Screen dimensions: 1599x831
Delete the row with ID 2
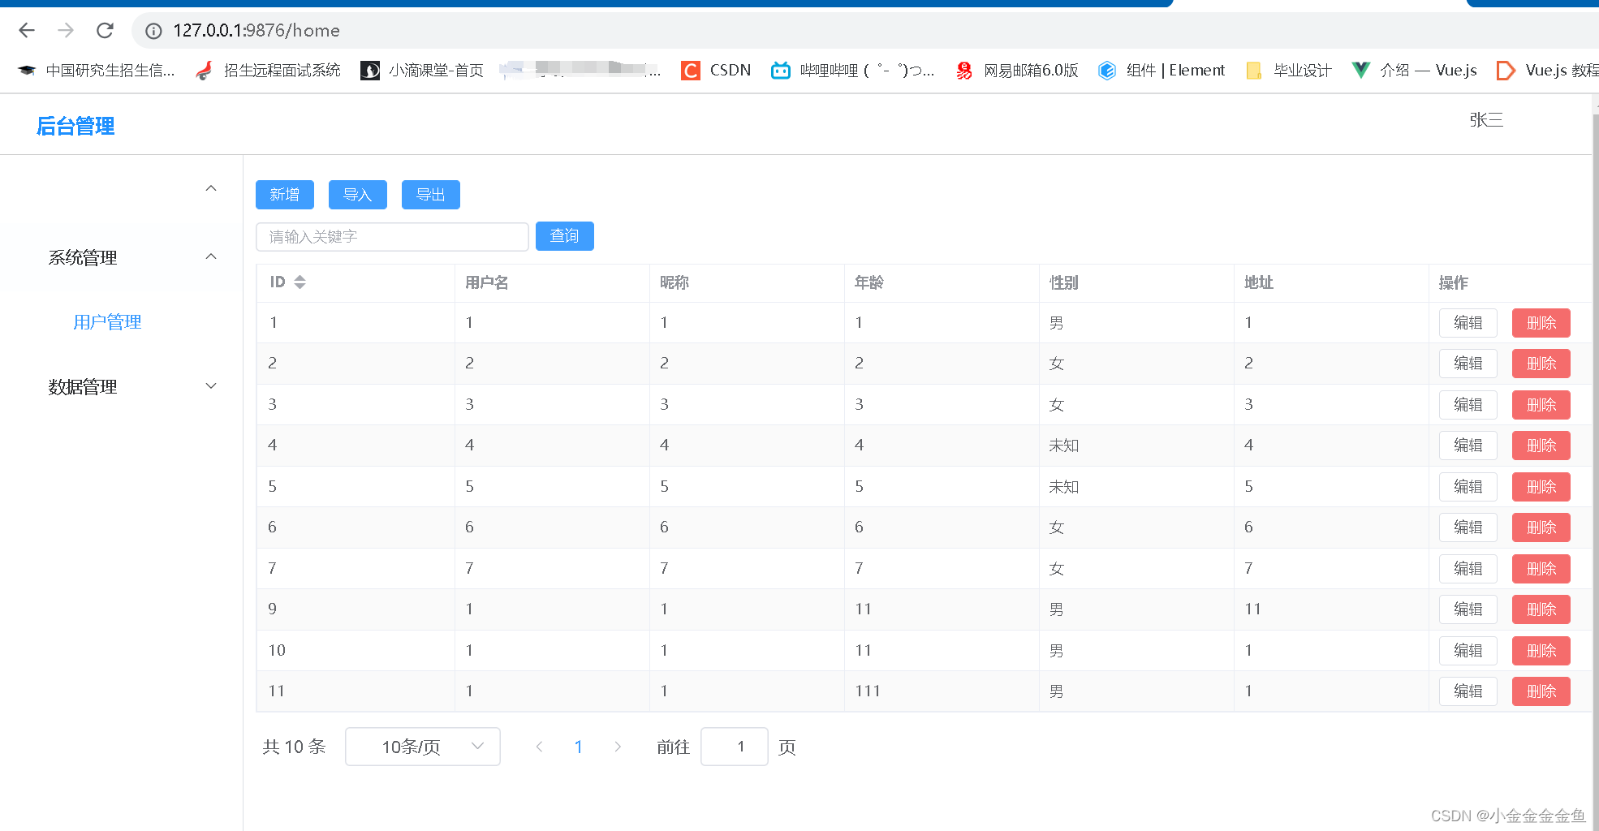[1541, 364]
